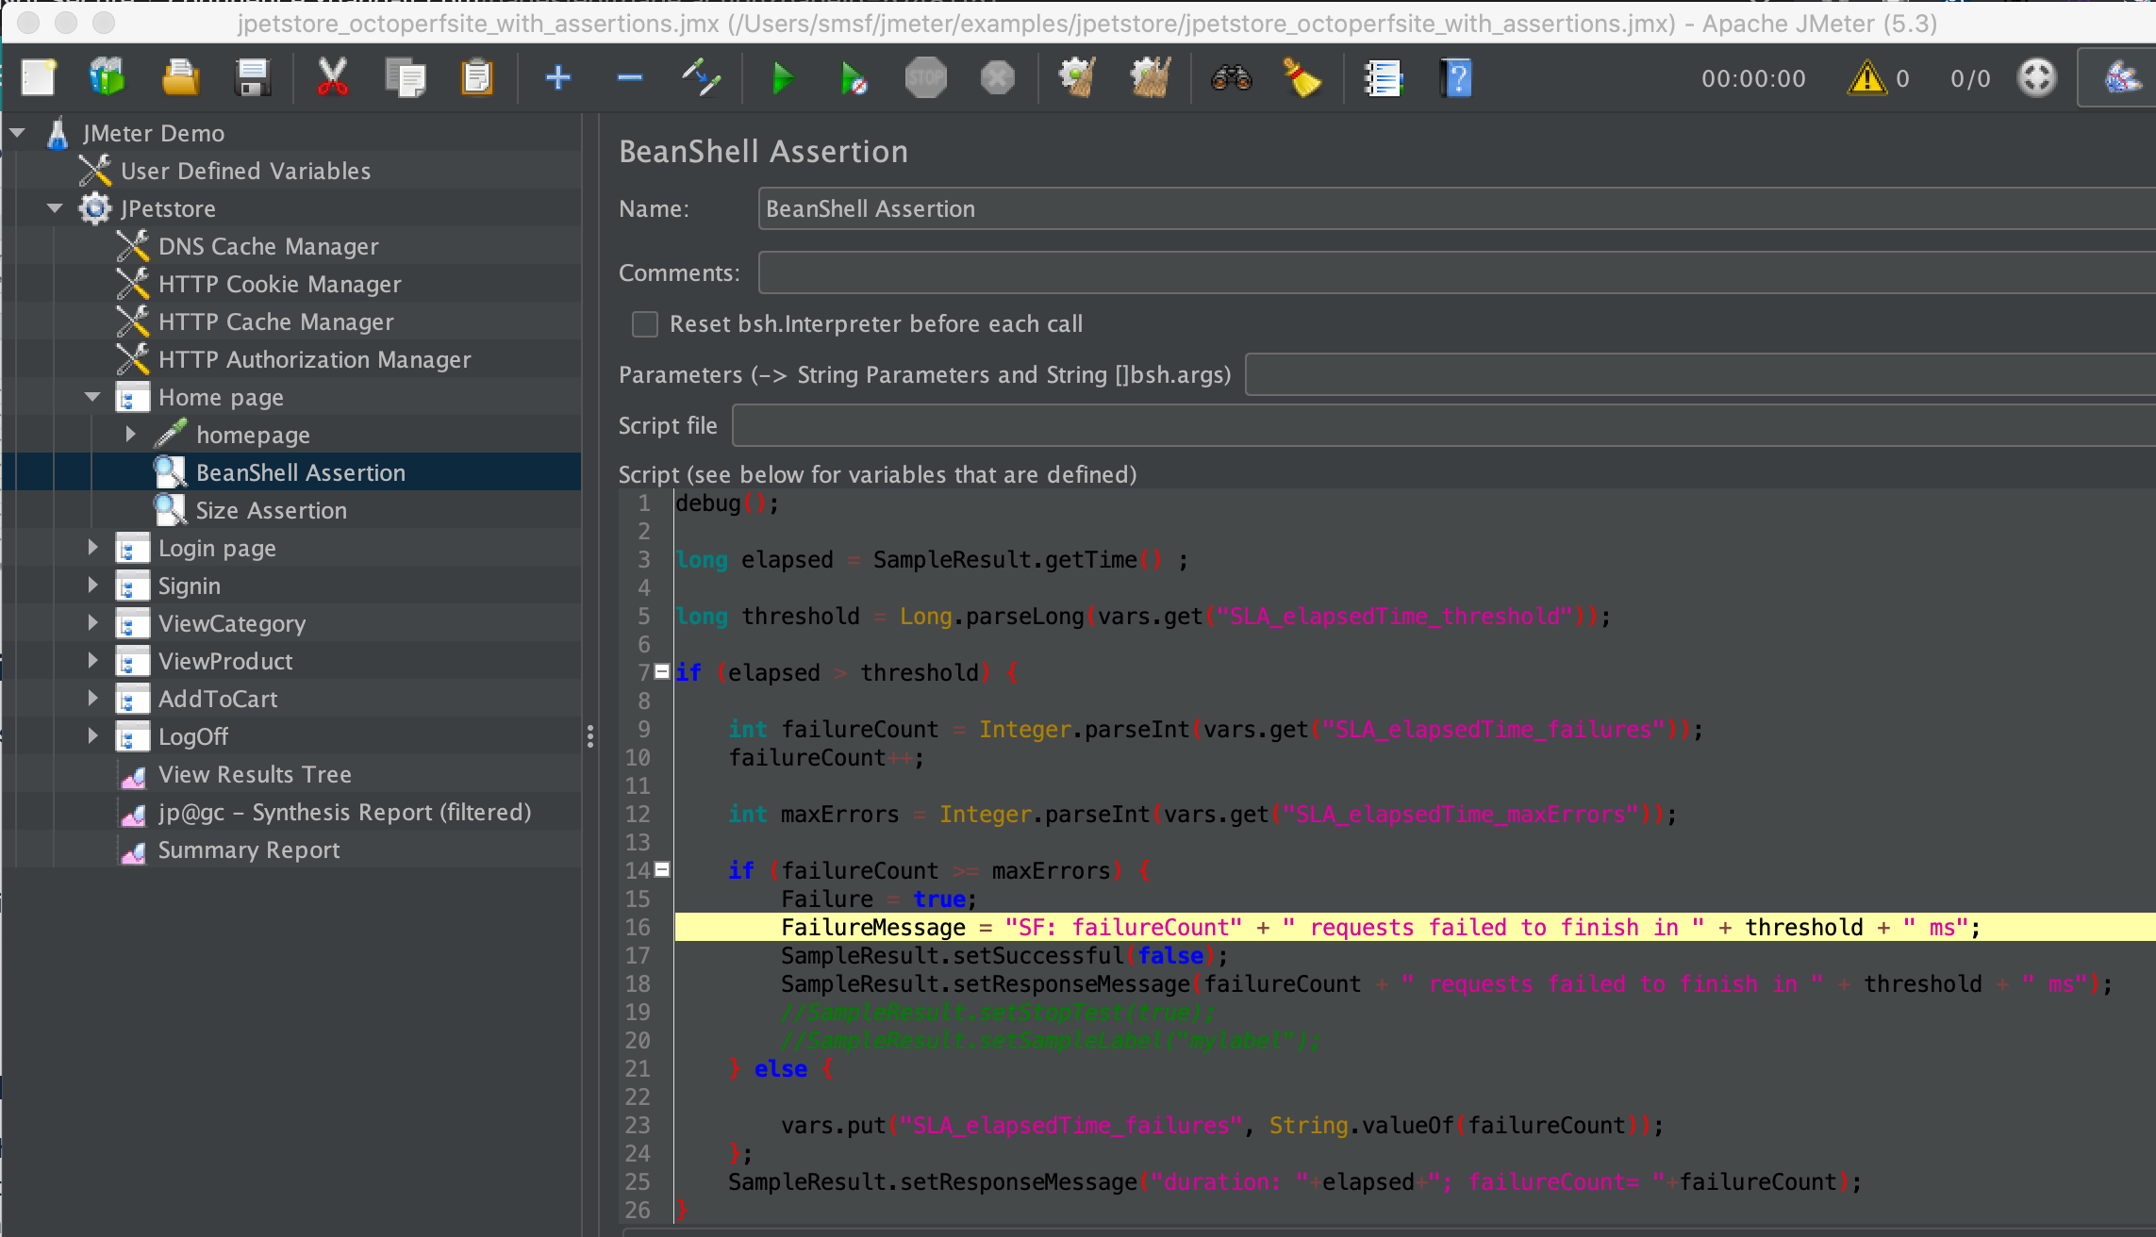Click code line 1 debug();

(727, 503)
